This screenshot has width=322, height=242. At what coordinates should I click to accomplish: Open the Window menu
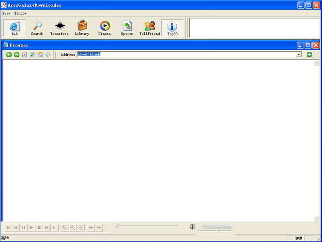(x=20, y=13)
